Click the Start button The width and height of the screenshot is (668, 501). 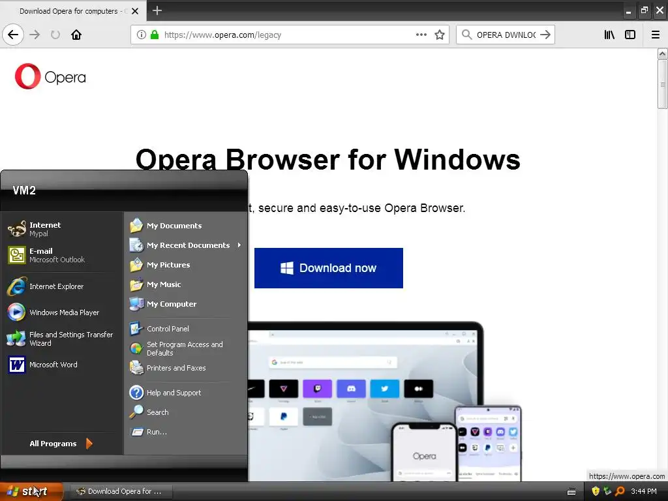click(x=31, y=491)
